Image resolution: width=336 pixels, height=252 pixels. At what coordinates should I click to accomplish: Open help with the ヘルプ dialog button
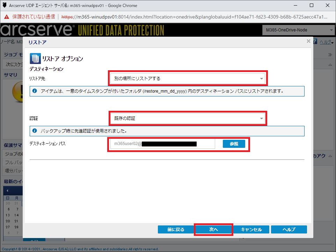289,230
